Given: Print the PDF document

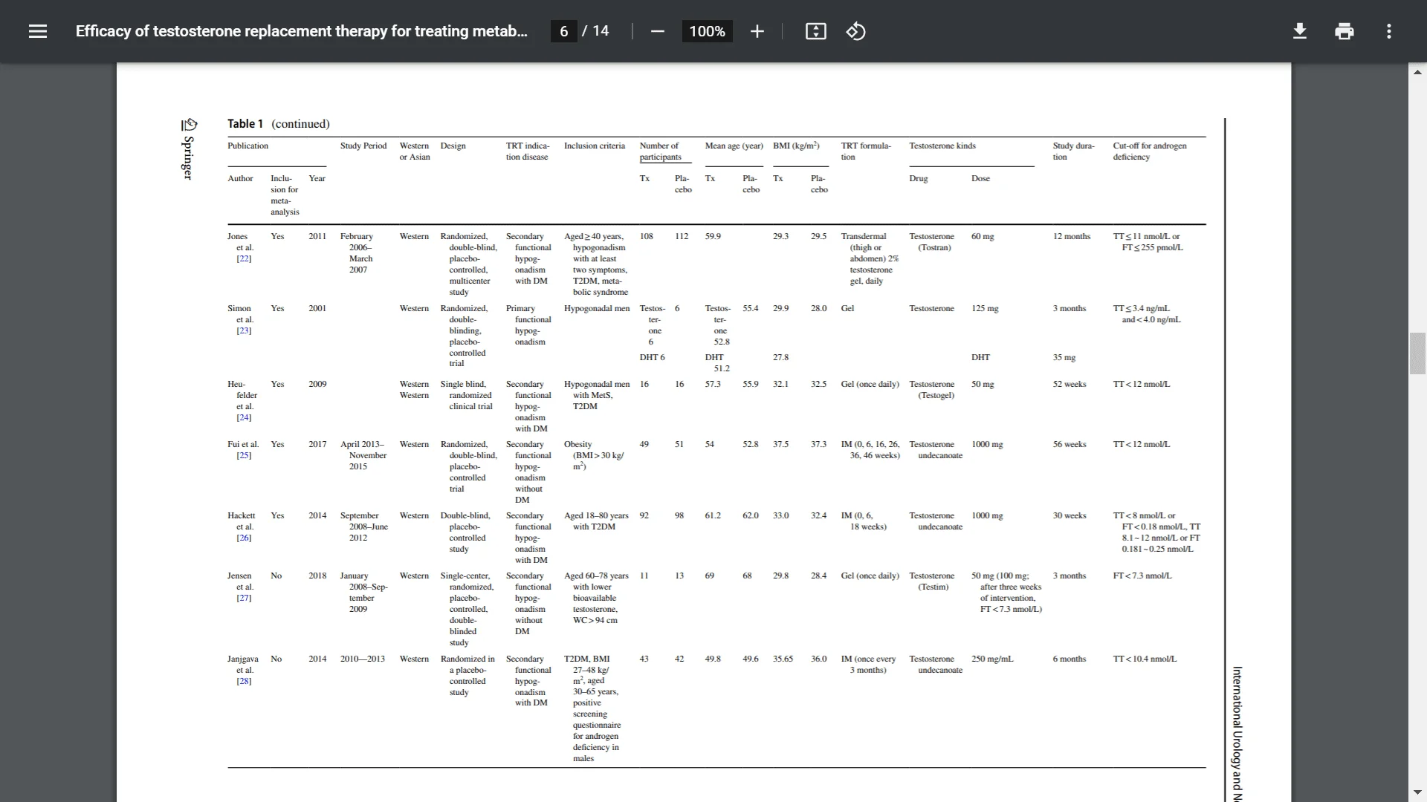Looking at the screenshot, I should [1344, 31].
